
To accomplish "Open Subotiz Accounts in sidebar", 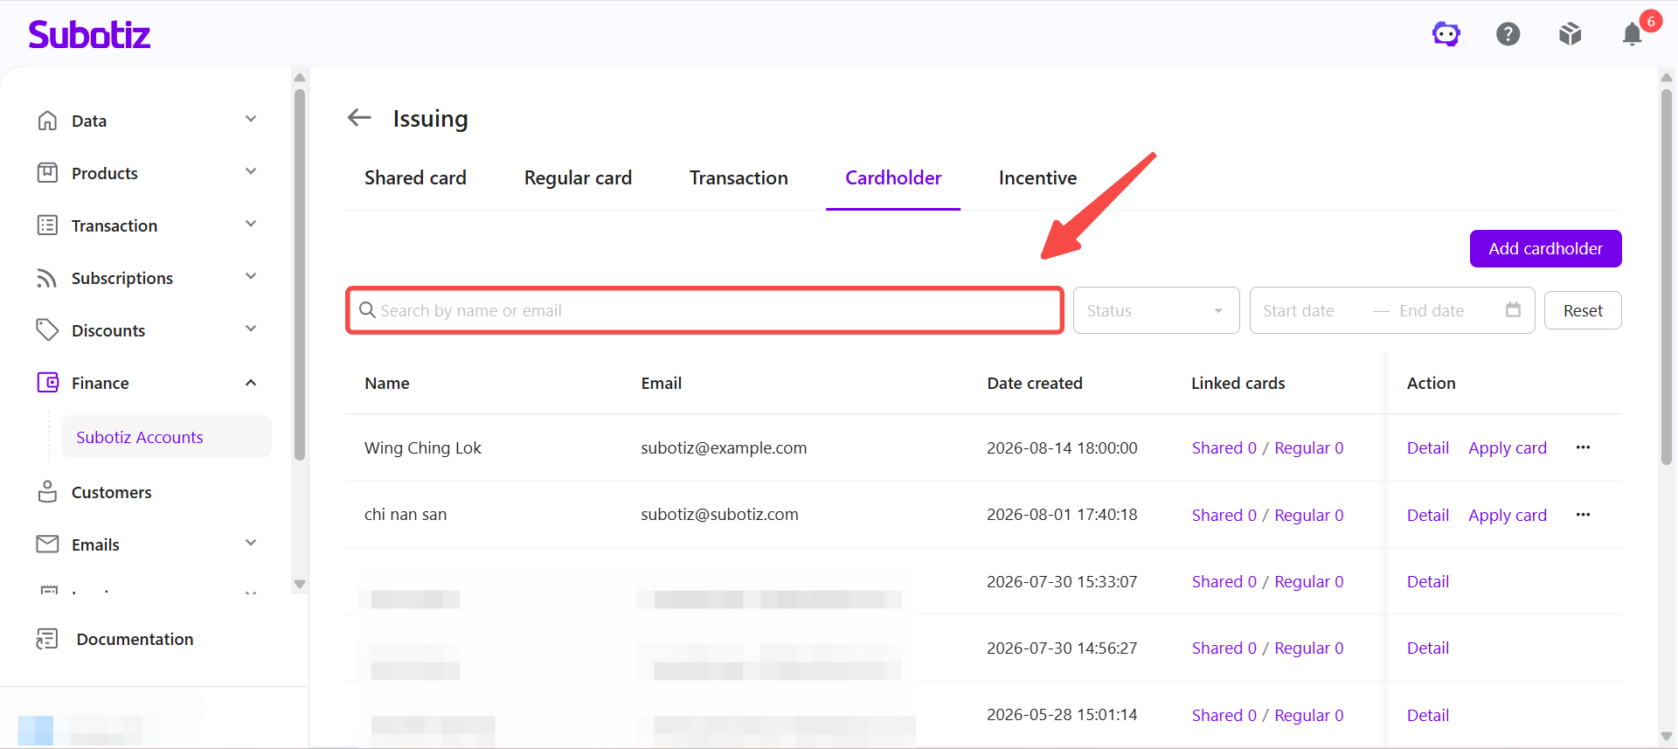I will pyautogui.click(x=166, y=437).
